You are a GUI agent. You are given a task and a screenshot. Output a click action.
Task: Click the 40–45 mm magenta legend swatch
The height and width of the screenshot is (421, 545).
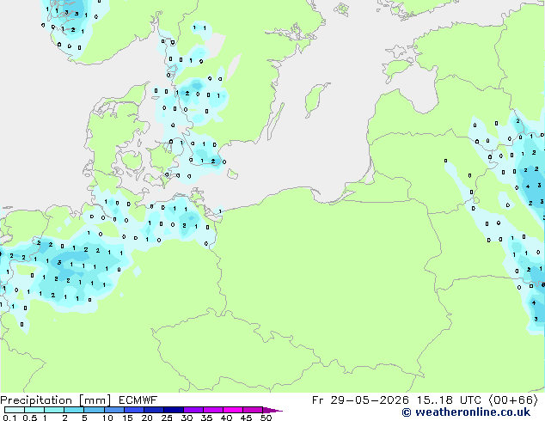point(233,410)
